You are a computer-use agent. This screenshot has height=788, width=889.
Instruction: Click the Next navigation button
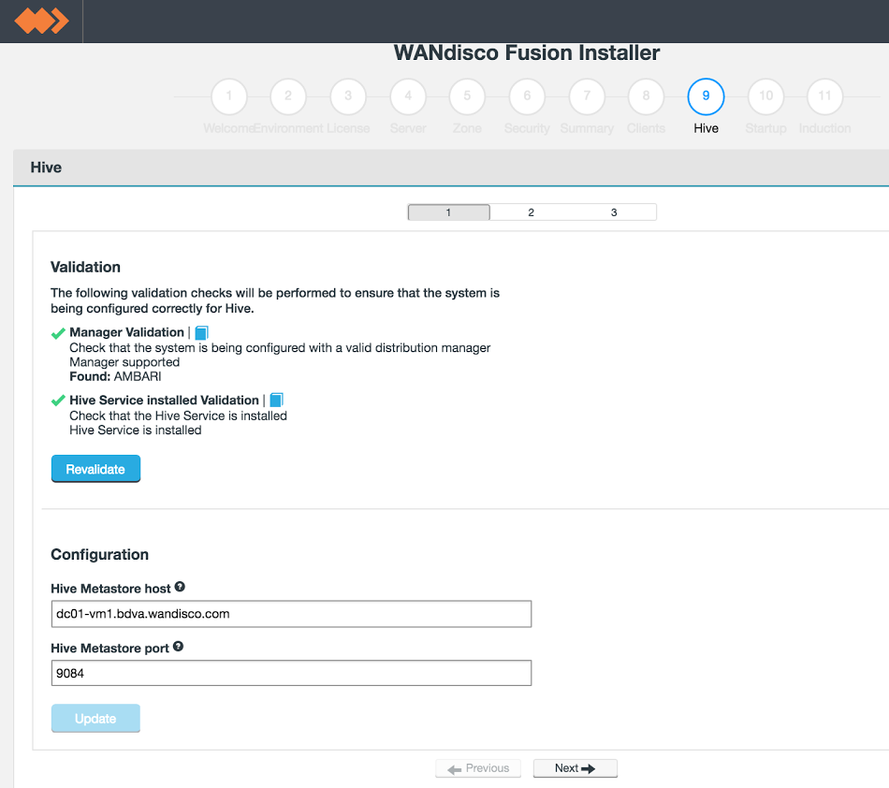[x=575, y=768]
